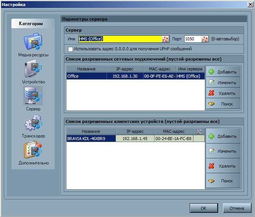Click the port field showing 1050
Viewport: 255px width, 217px height.
point(193,39)
